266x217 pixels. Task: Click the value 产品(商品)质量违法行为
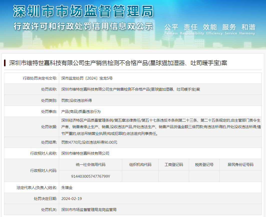pyautogui.click(x=81, y=112)
